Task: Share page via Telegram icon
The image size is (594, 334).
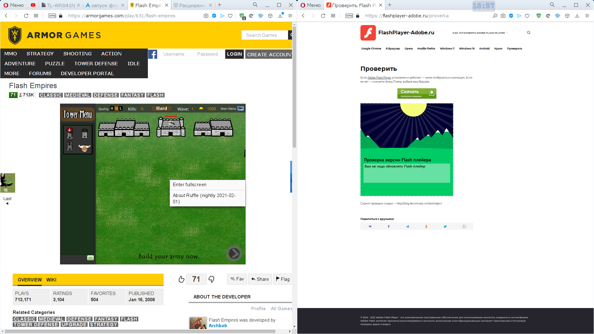Action: 407,226
